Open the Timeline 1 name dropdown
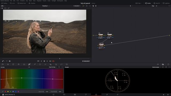The image size is (171, 96). [46, 6]
